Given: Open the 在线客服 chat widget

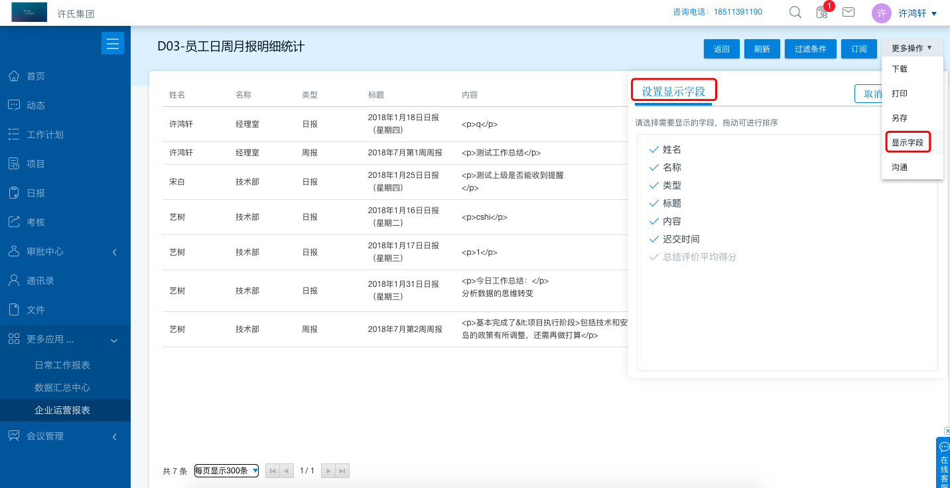Looking at the screenshot, I should pyautogui.click(x=943, y=462).
